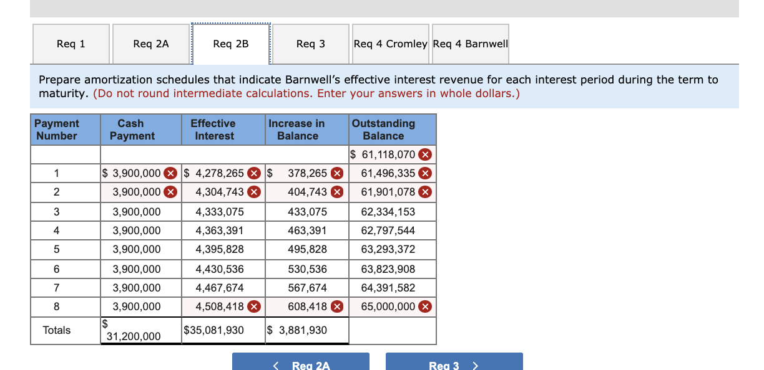Select the Req 4 Barnwell tab

point(470,44)
